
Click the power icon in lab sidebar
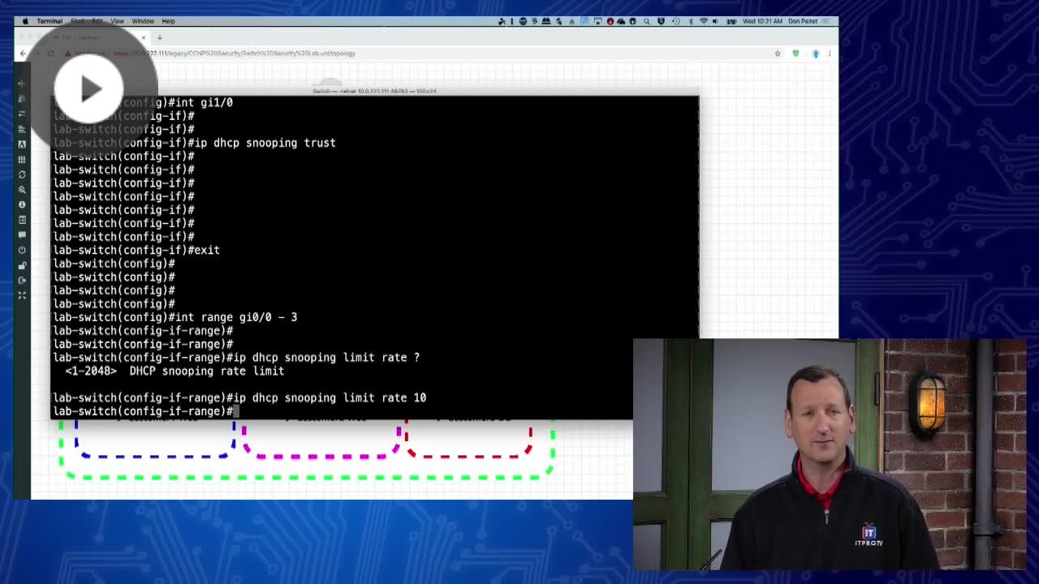point(22,250)
